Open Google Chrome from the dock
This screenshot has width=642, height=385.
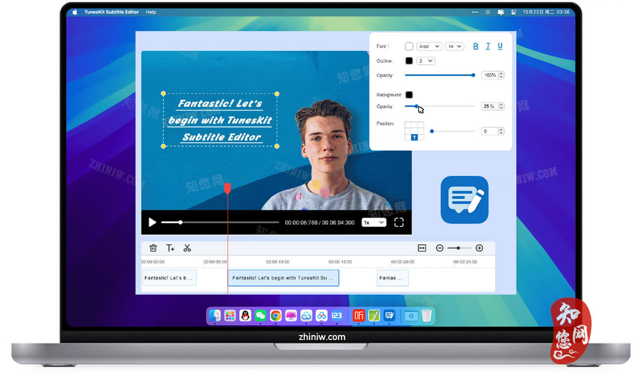coord(276,316)
